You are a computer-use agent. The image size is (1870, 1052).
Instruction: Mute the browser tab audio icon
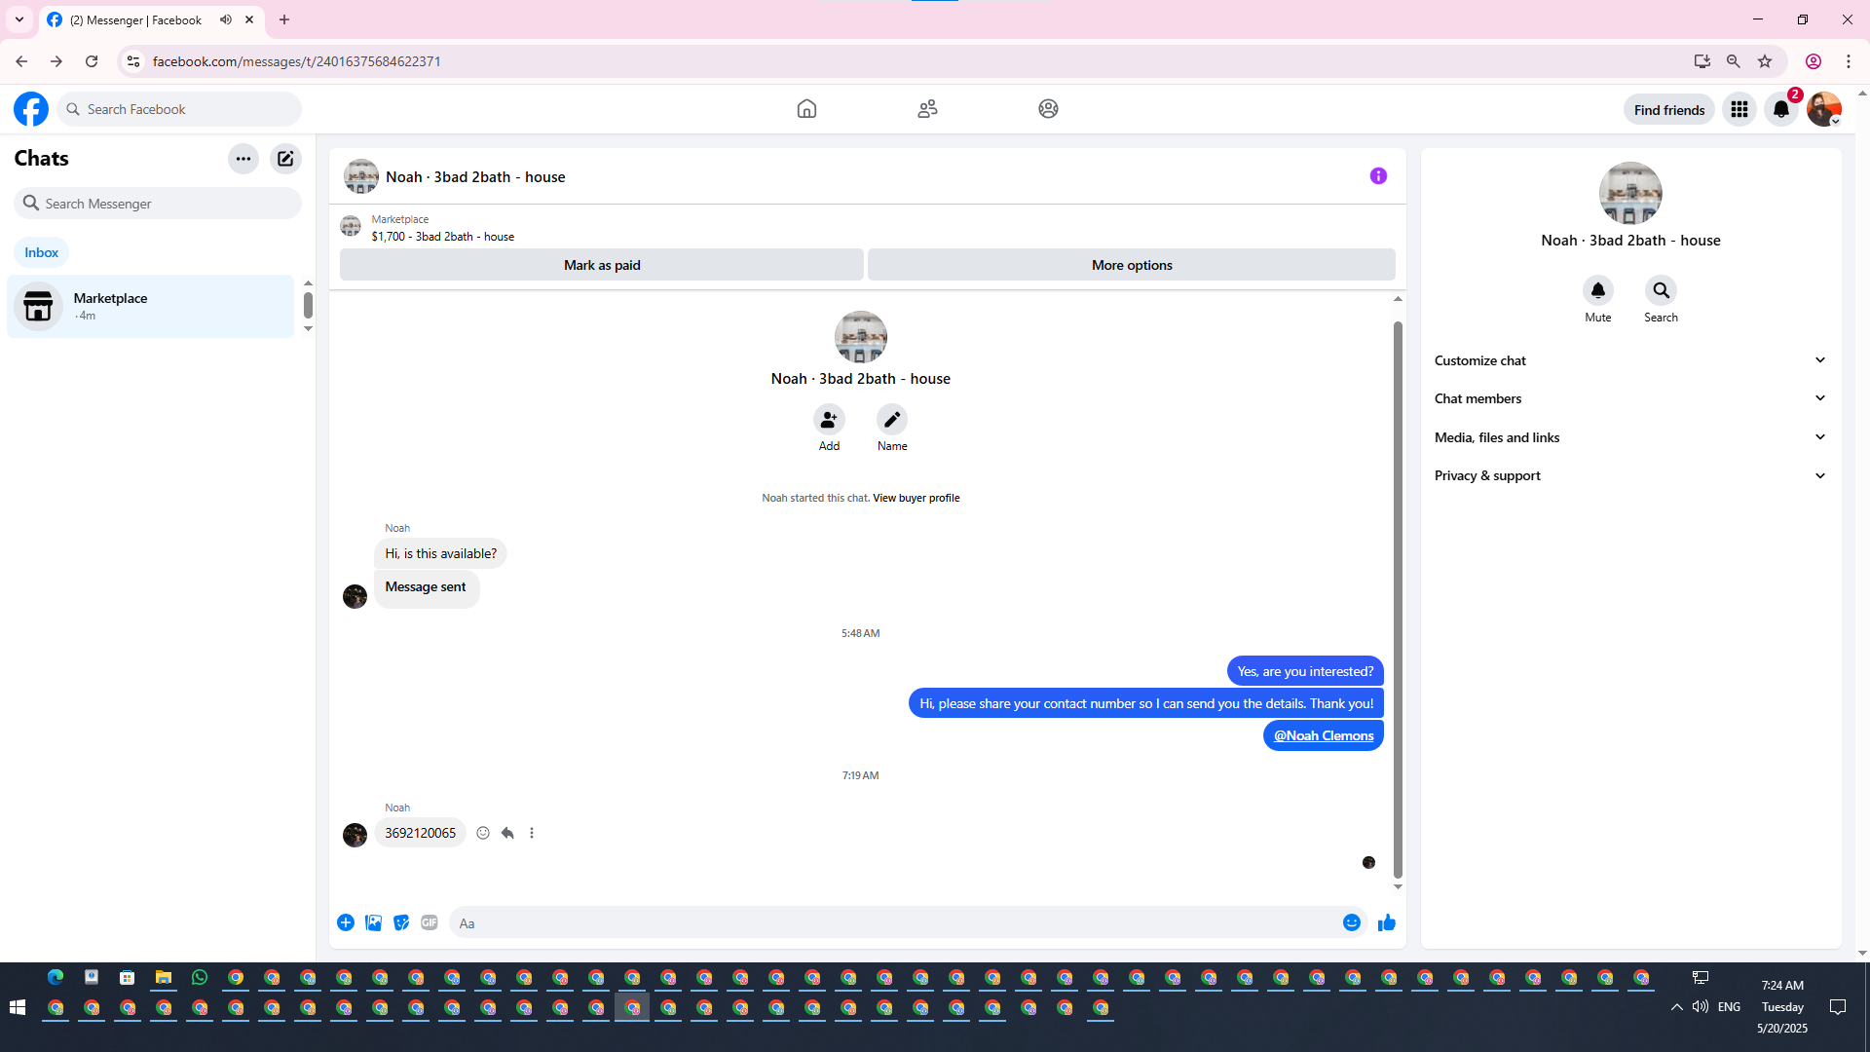[226, 19]
